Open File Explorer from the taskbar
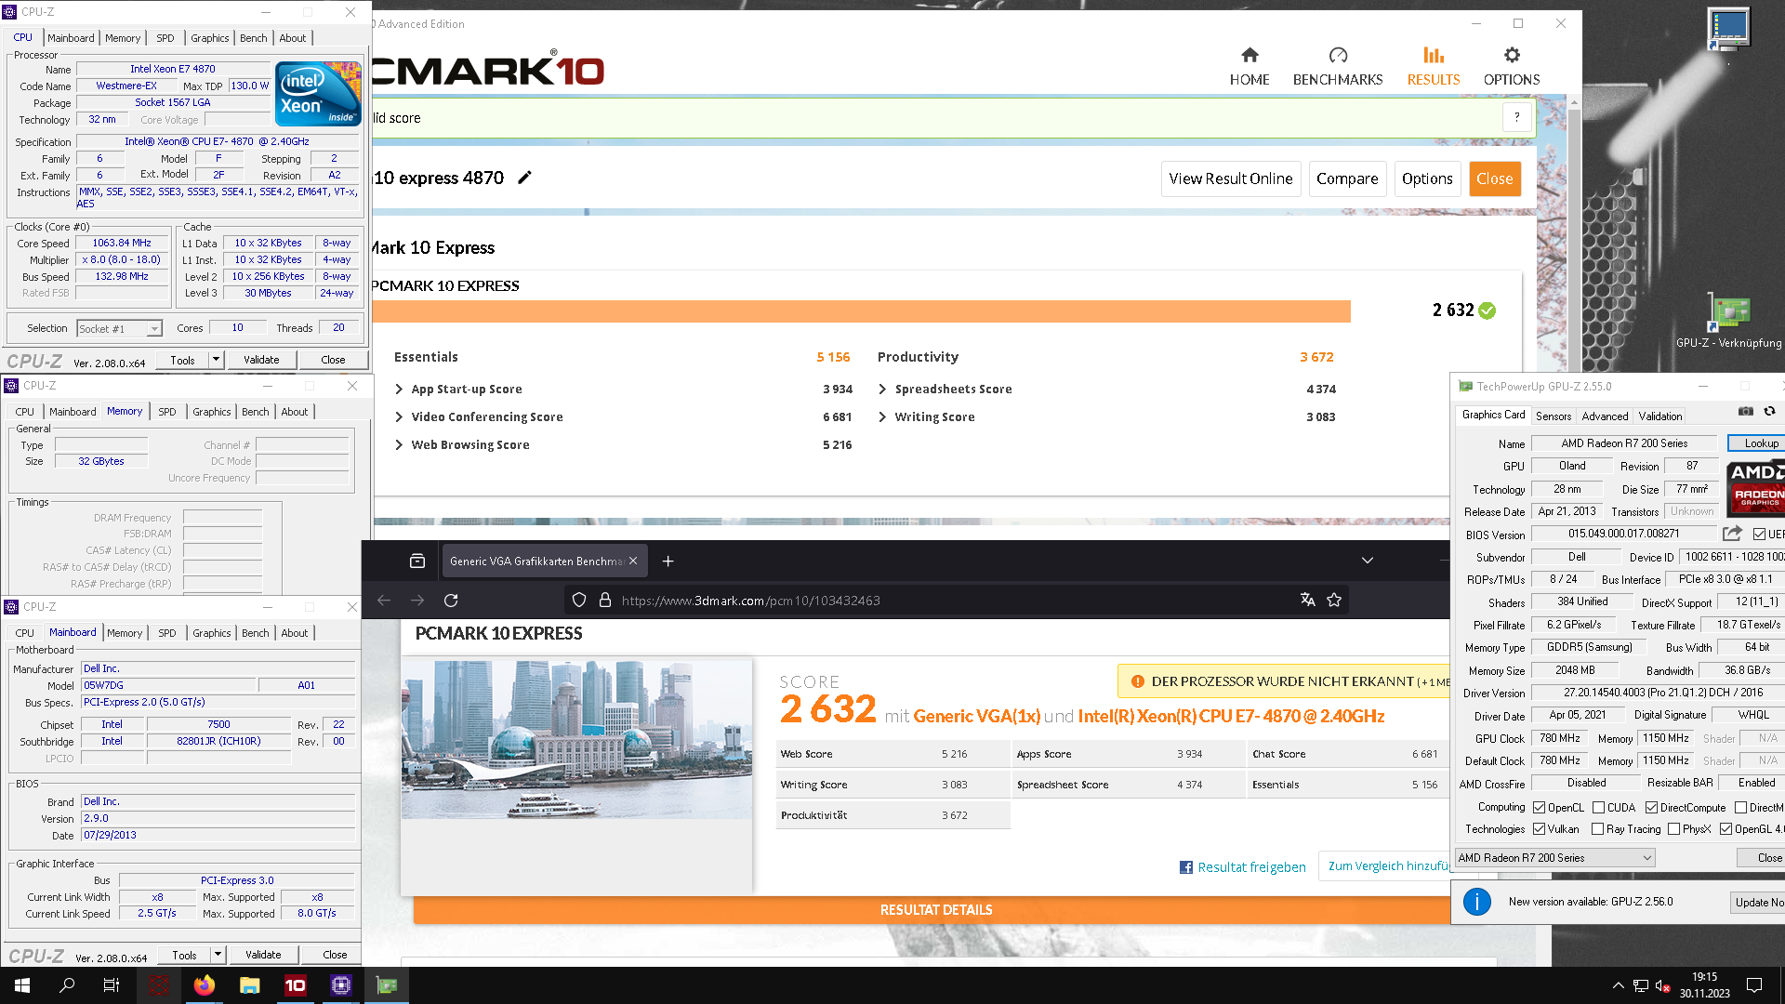This screenshot has width=1785, height=1004. click(249, 985)
